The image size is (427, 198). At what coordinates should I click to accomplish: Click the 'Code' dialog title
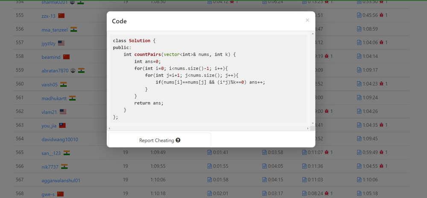(119, 21)
